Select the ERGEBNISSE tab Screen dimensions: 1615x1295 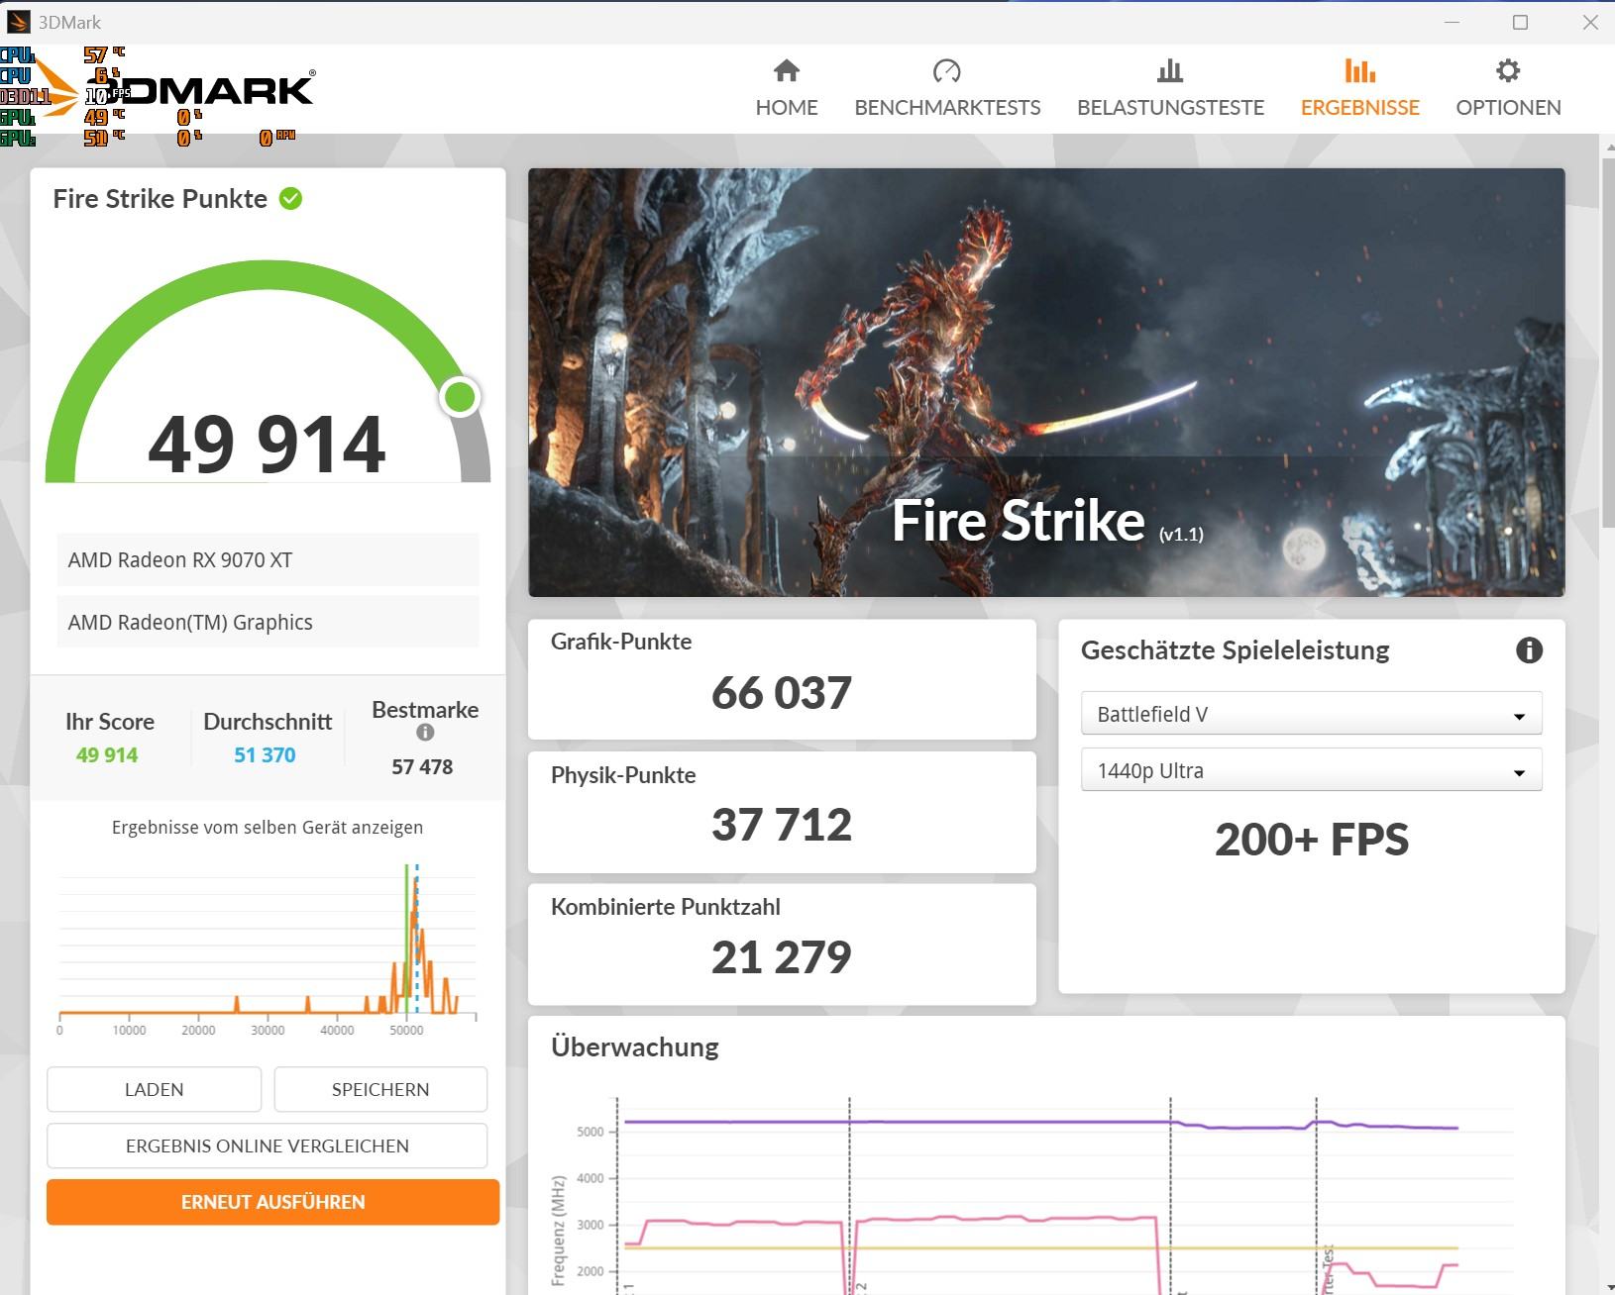(x=1359, y=88)
